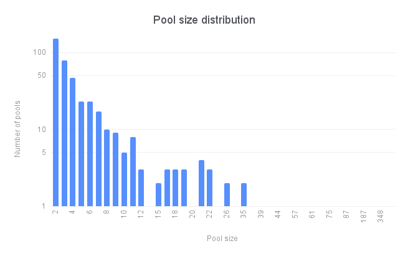Click the bar for pool size 22

click(210, 188)
